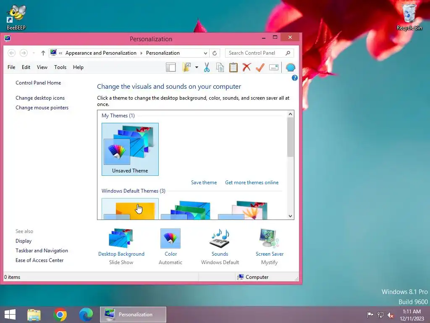Click the Action Center flag tray icon

click(370, 315)
